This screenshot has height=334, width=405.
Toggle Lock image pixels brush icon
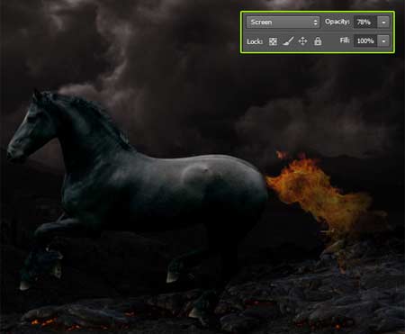[x=288, y=41]
